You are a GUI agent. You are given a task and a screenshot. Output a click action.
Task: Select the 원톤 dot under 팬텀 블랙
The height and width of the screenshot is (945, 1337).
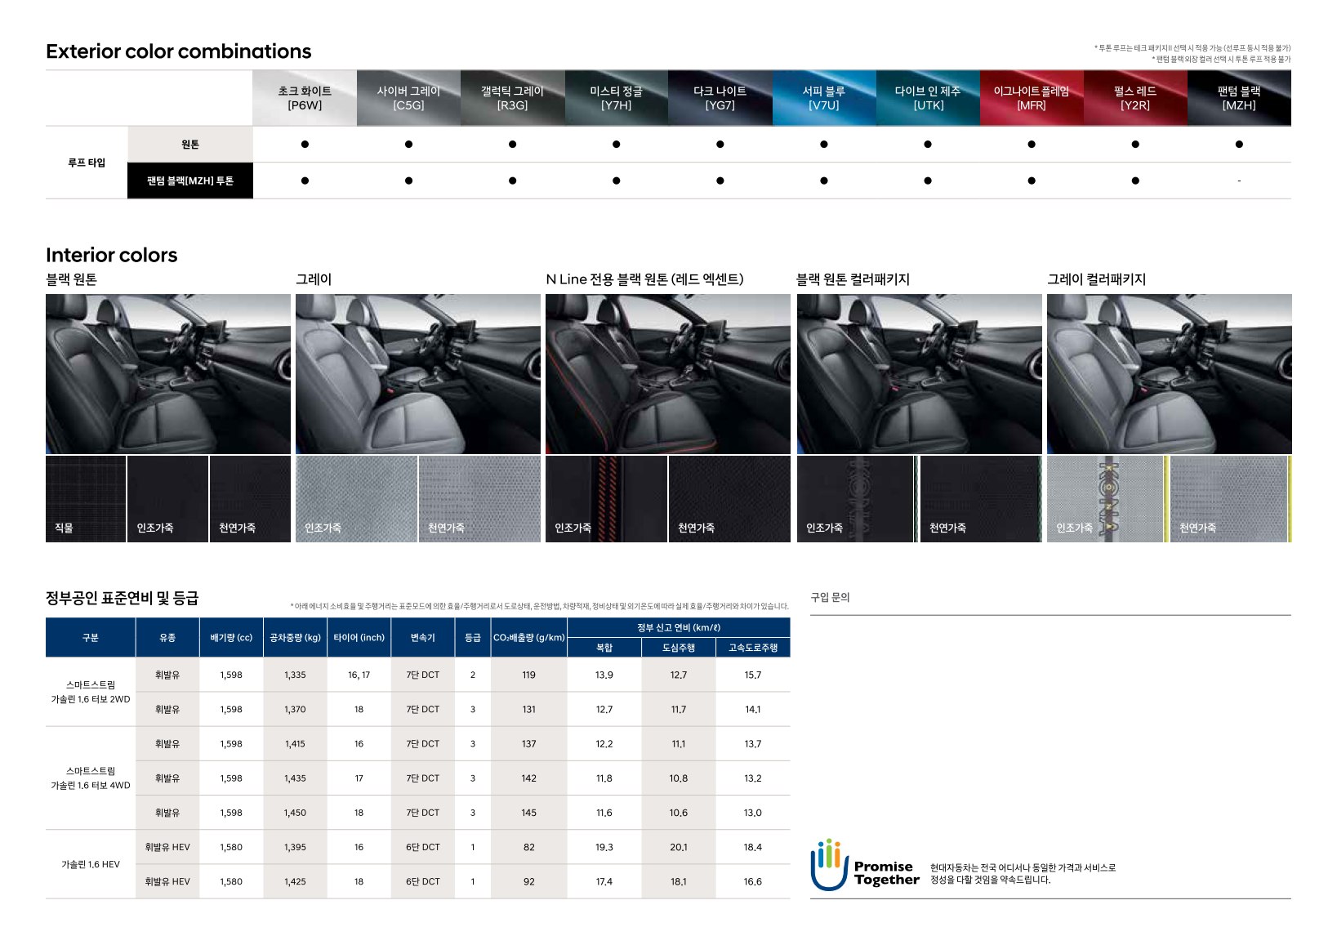click(x=1238, y=145)
